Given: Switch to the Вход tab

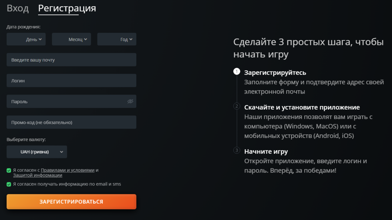Looking at the screenshot, I should (17, 8).
